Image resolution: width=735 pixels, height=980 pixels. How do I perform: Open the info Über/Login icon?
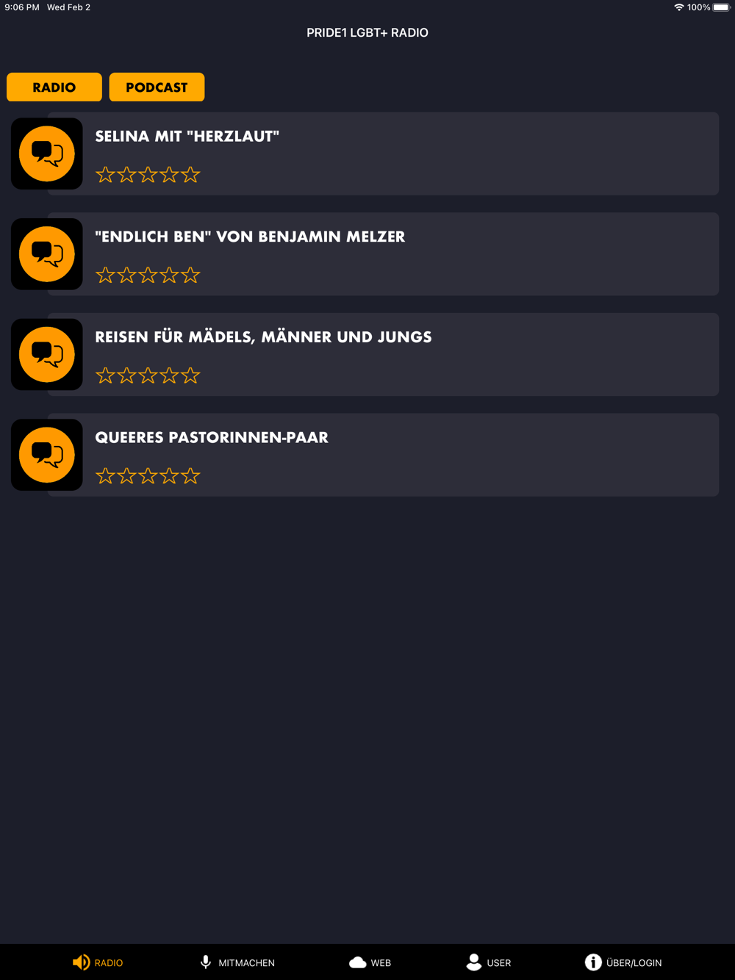(x=593, y=962)
